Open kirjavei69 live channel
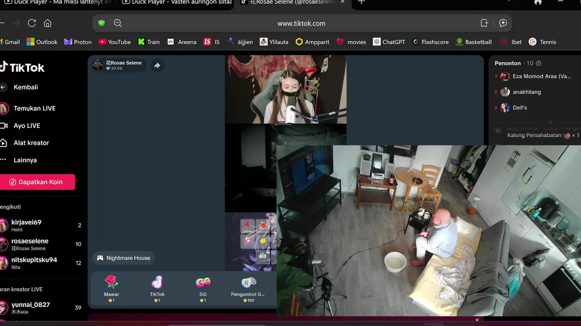Viewport: 581px width, 326px height. pos(41,225)
